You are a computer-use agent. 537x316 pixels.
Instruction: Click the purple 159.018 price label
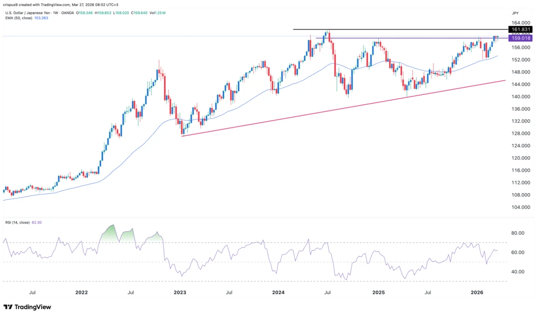pos(520,38)
